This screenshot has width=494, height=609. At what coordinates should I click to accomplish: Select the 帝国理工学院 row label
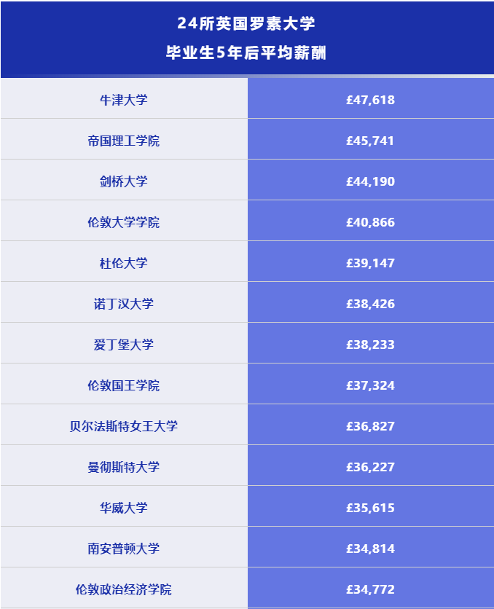click(124, 141)
